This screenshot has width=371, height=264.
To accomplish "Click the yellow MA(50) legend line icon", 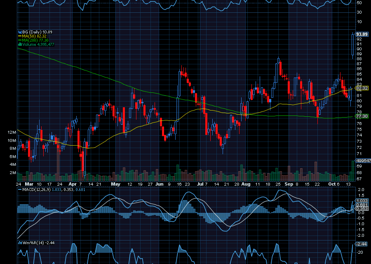I will 19,36.
